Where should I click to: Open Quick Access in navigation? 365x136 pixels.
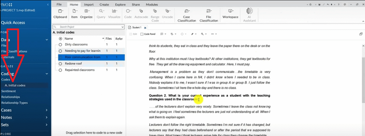coord(13,23)
